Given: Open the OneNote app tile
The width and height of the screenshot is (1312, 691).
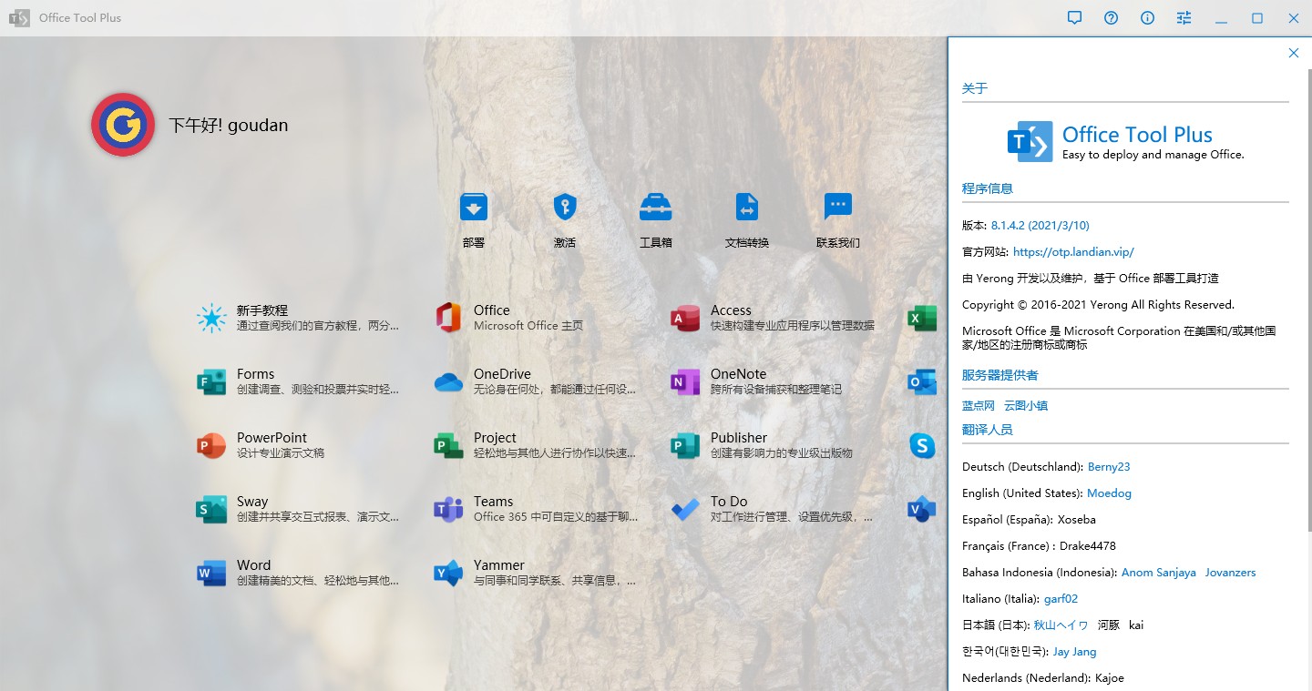Looking at the screenshot, I should coord(738,381).
